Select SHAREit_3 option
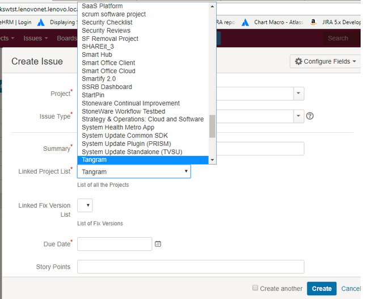 [143, 47]
